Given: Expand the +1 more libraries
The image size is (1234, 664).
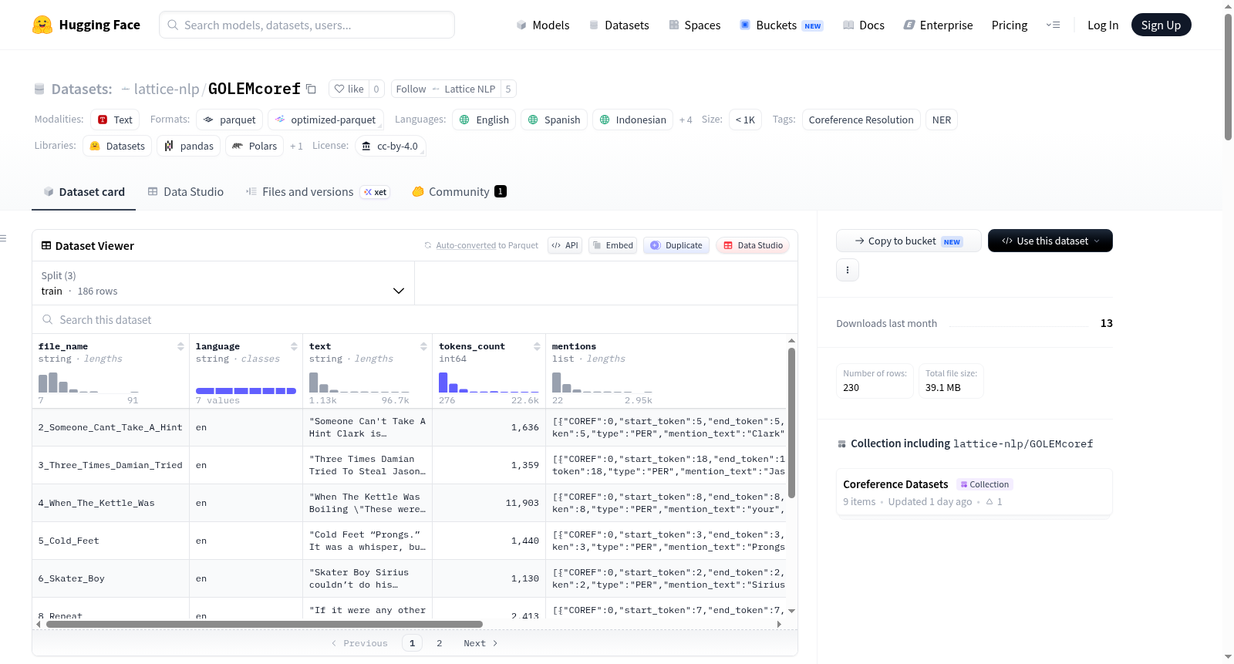Looking at the screenshot, I should click(x=296, y=146).
